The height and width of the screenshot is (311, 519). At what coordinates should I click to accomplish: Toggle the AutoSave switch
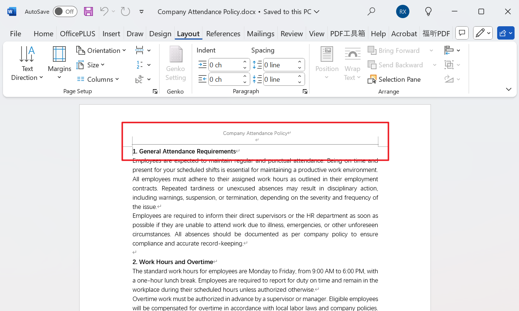pos(65,11)
